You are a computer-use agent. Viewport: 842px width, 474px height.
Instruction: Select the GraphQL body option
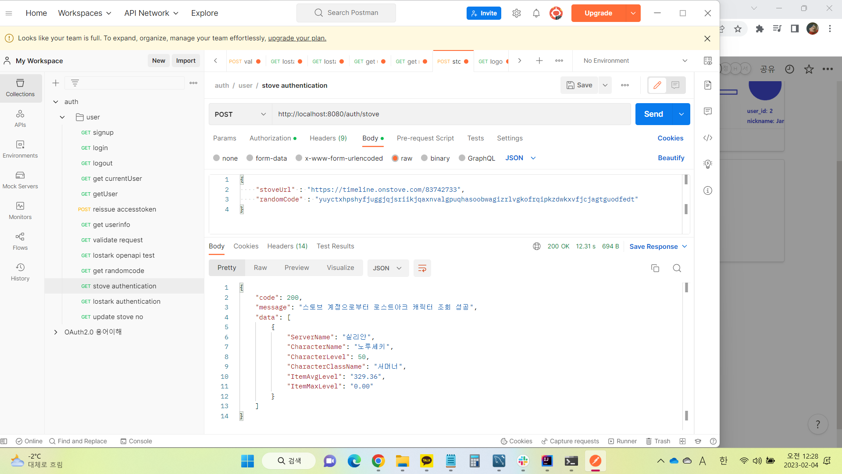click(462, 158)
